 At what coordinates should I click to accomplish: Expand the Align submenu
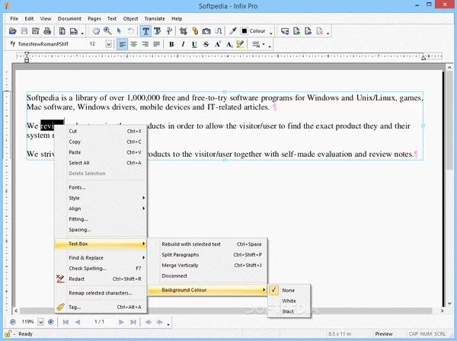pos(101,209)
